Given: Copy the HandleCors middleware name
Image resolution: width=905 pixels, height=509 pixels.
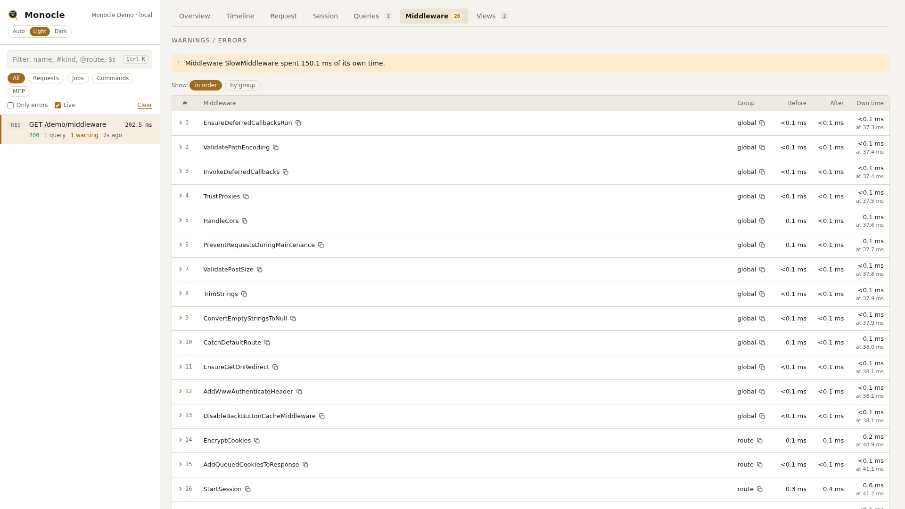Looking at the screenshot, I should [x=245, y=221].
